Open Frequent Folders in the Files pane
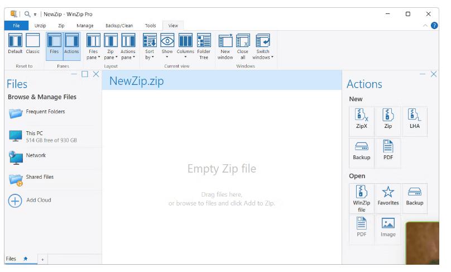This screenshot has height=272, width=451. [45, 112]
